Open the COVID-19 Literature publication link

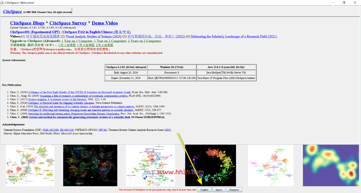point(80,92)
